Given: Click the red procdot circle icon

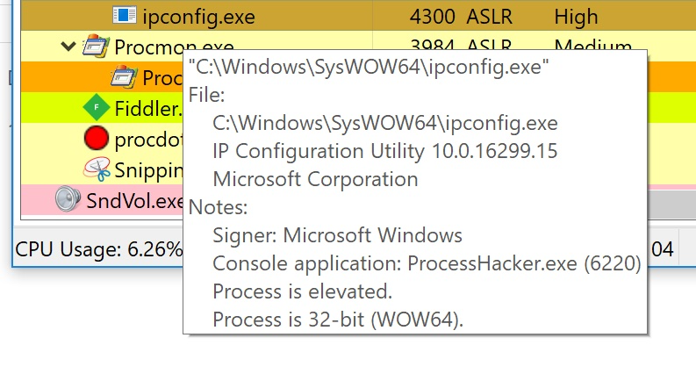Looking at the screenshot, I should click(x=97, y=138).
